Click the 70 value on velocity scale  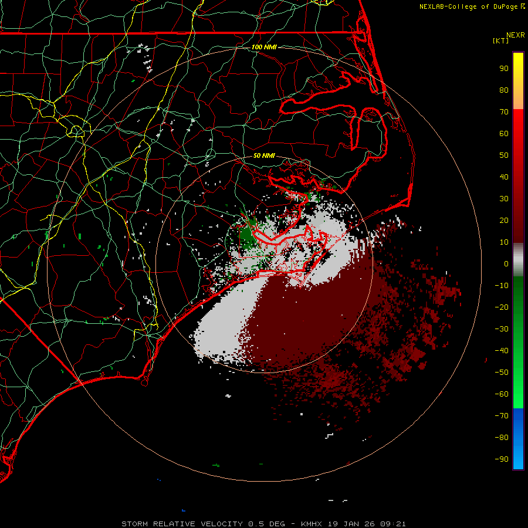pos(504,112)
